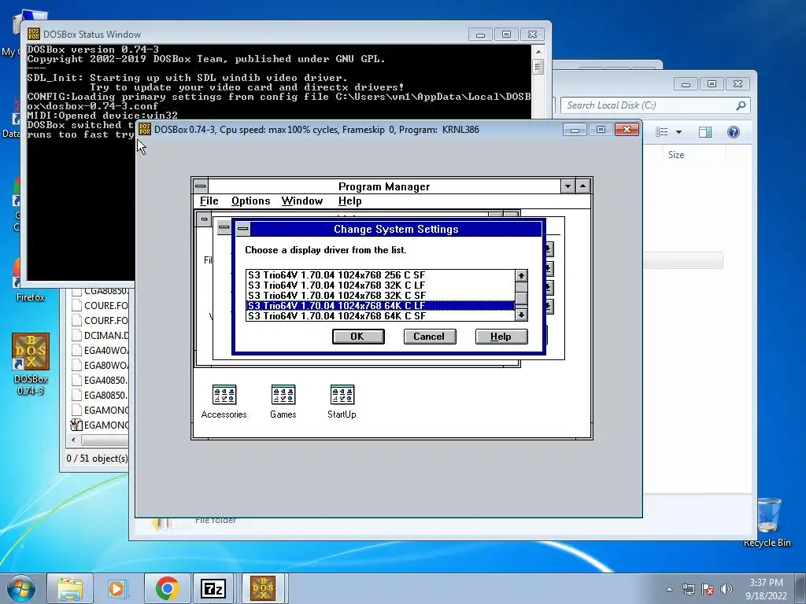Open the Recycle Bin on the desktop
The image size is (806, 604).
click(x=767, y=522)
